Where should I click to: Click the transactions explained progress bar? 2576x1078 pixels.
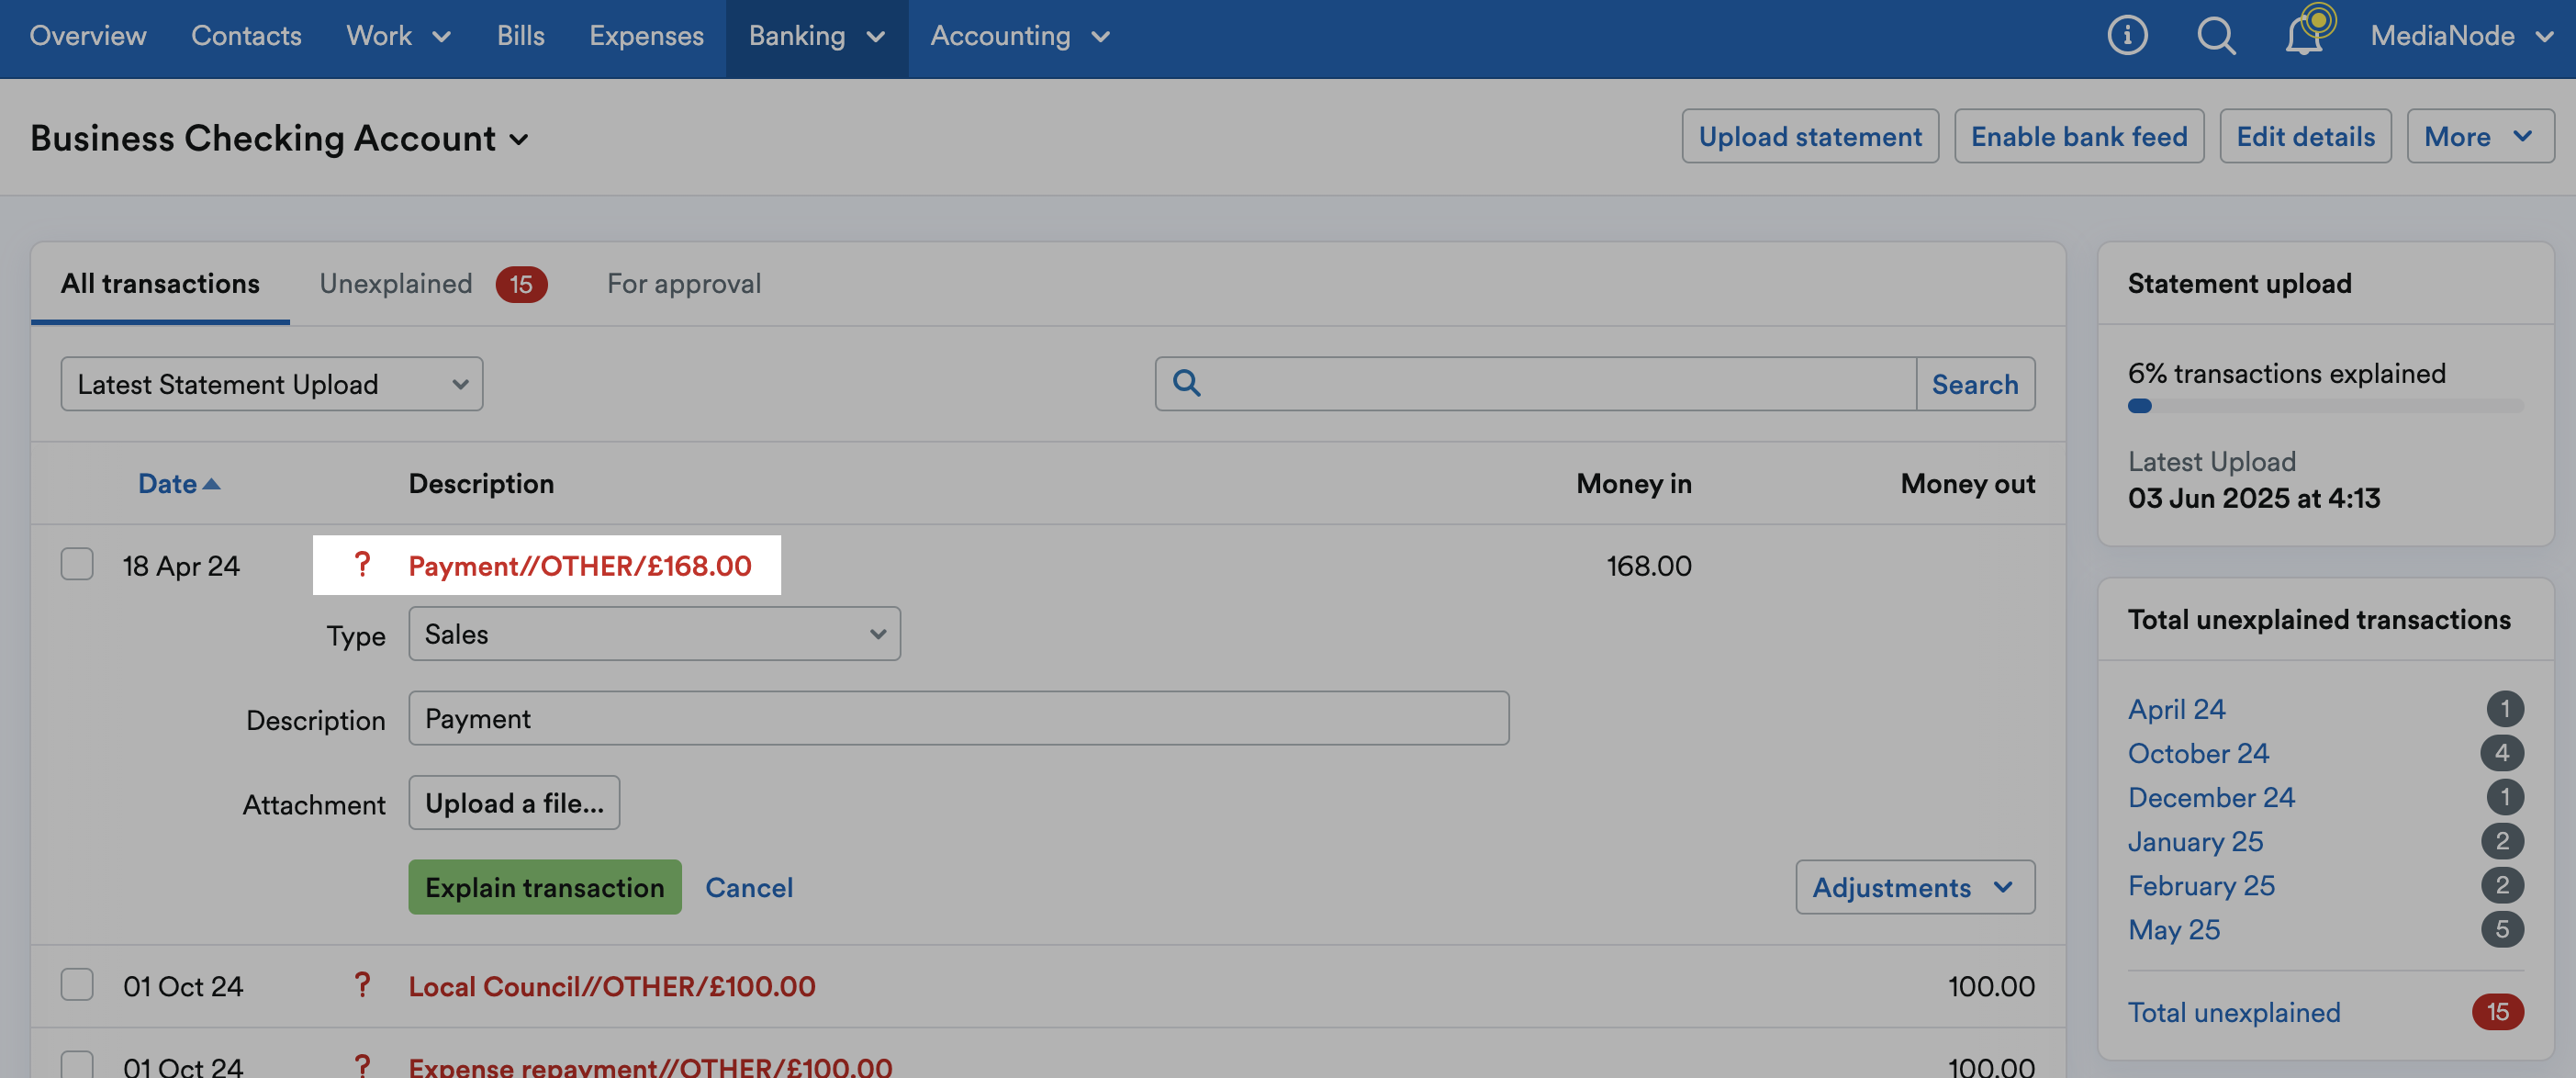coord(2325,406)
